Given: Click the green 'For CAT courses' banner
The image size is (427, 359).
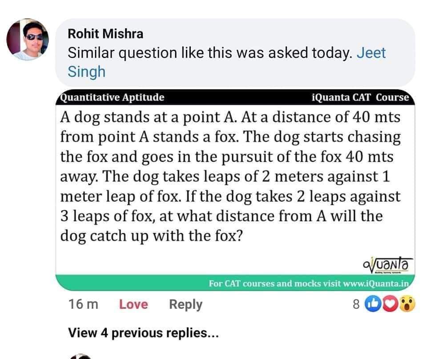Looking at the screenshot, I should [235, 283].
